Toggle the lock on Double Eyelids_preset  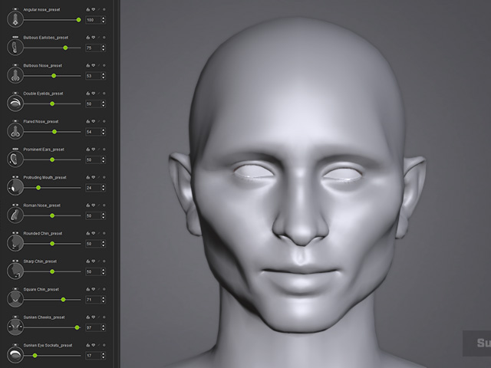tap(88, 94)
